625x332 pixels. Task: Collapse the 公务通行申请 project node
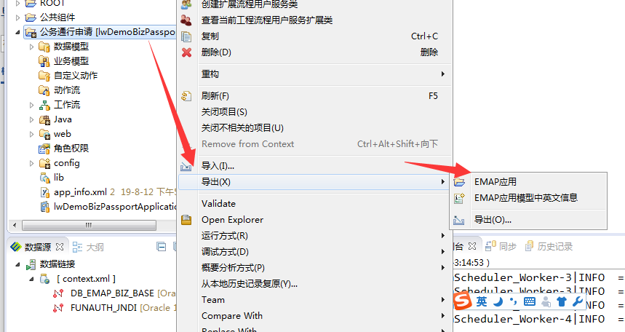pyautogui.click(x=17, y=32)
